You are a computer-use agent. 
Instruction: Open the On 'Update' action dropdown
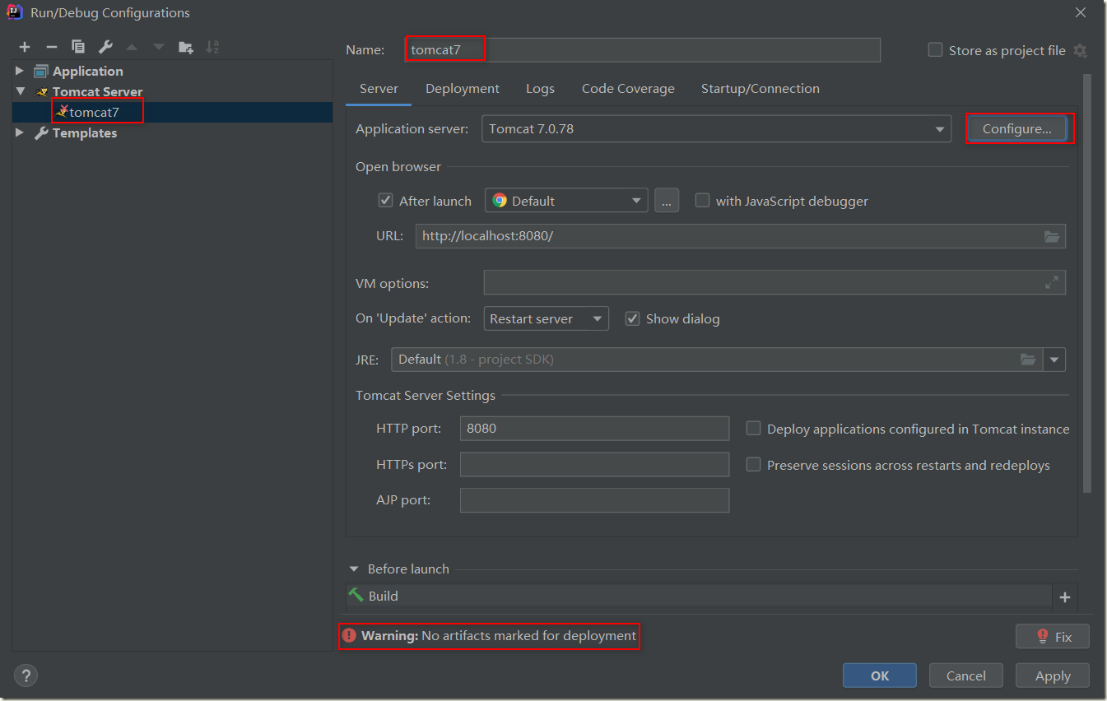[547, 318]
